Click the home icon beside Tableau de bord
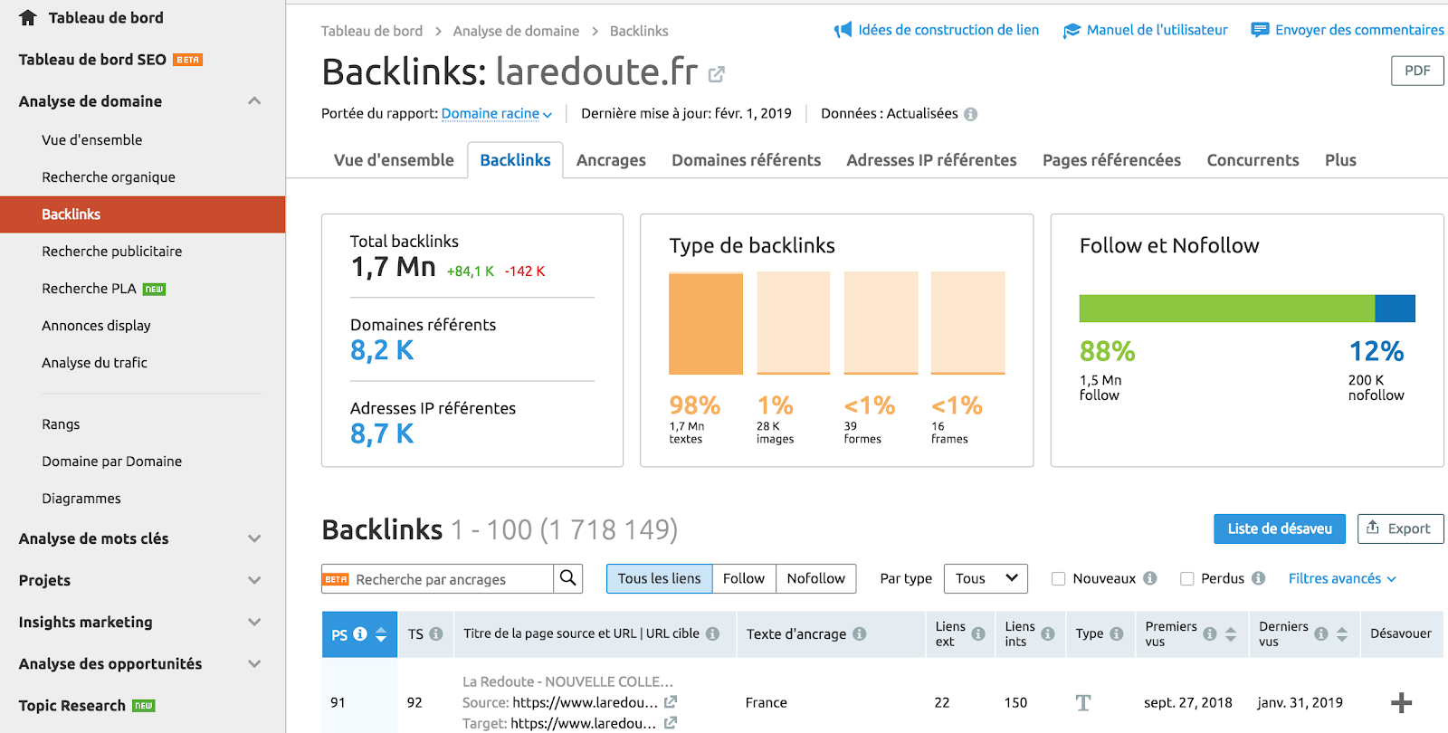 pos(28,17)
